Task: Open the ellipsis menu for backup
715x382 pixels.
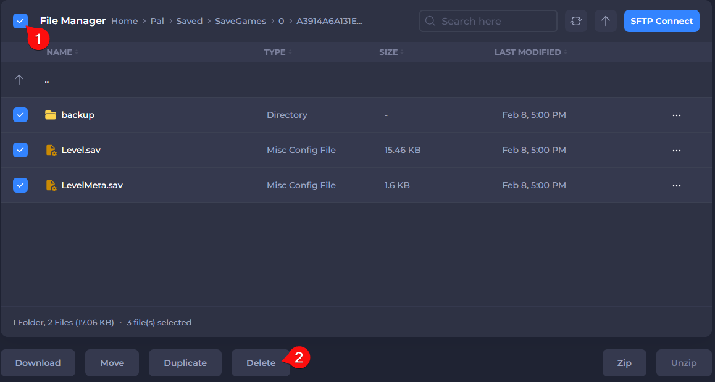Action: pos(676,115)
